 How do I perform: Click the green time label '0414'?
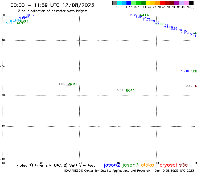point(144,15)
